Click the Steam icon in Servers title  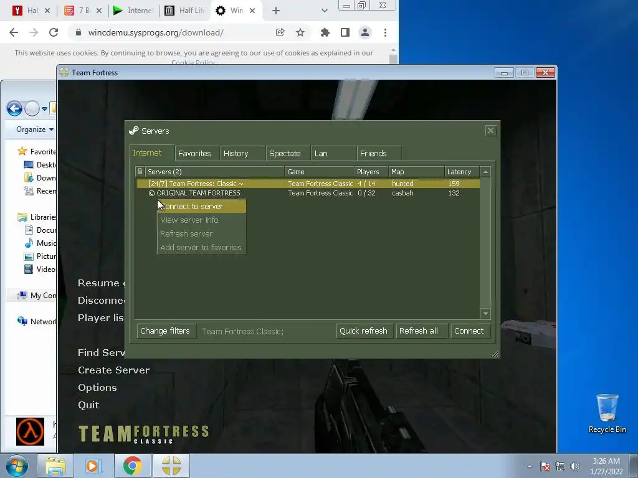[133, 131]
